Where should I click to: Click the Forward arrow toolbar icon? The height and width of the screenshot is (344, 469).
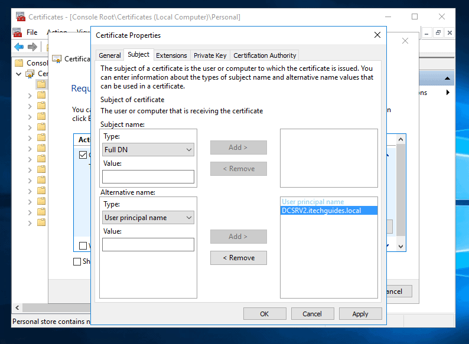(32, 47)
